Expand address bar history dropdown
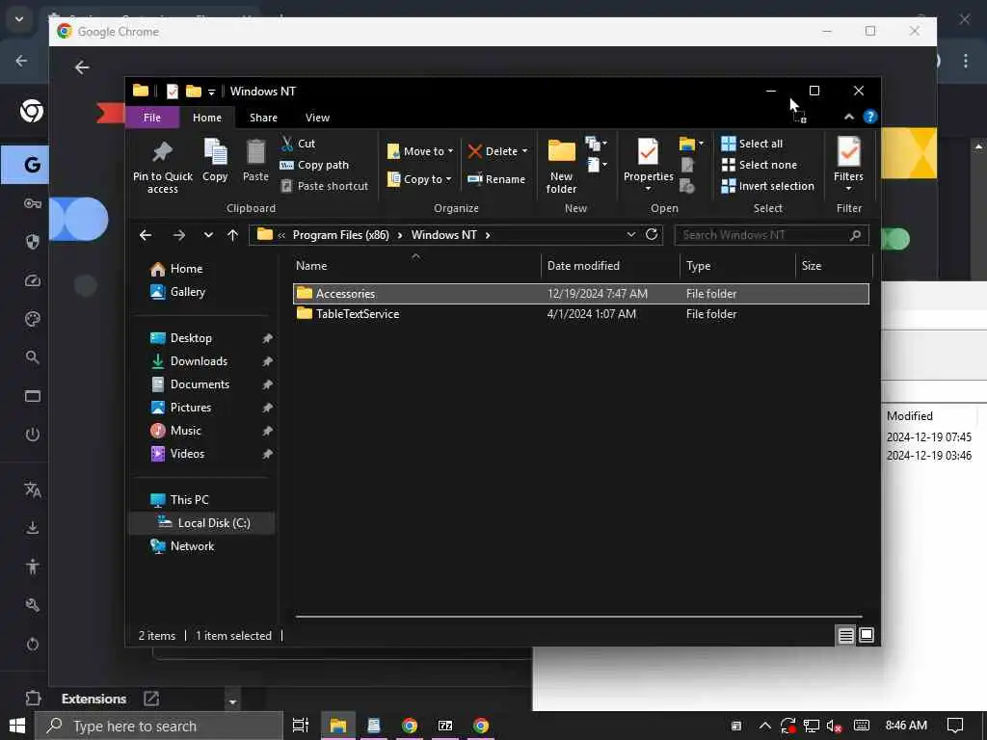Viewport: 987px width, 740px height. [630, 235]
